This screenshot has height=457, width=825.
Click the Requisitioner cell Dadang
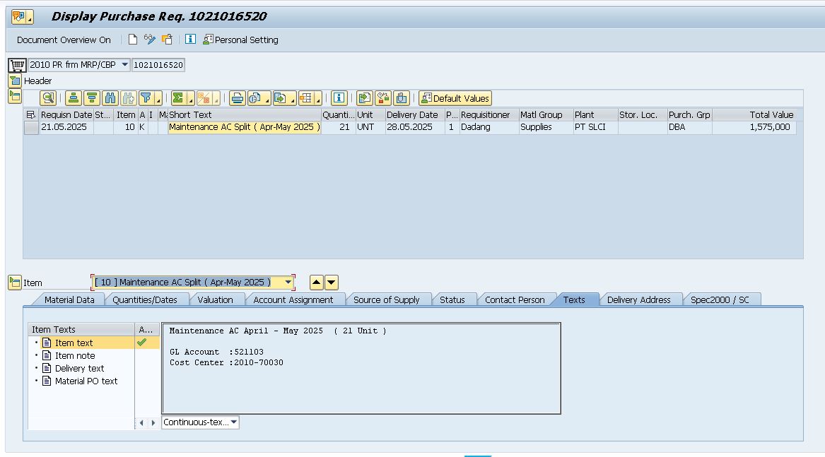pos(488,127)
